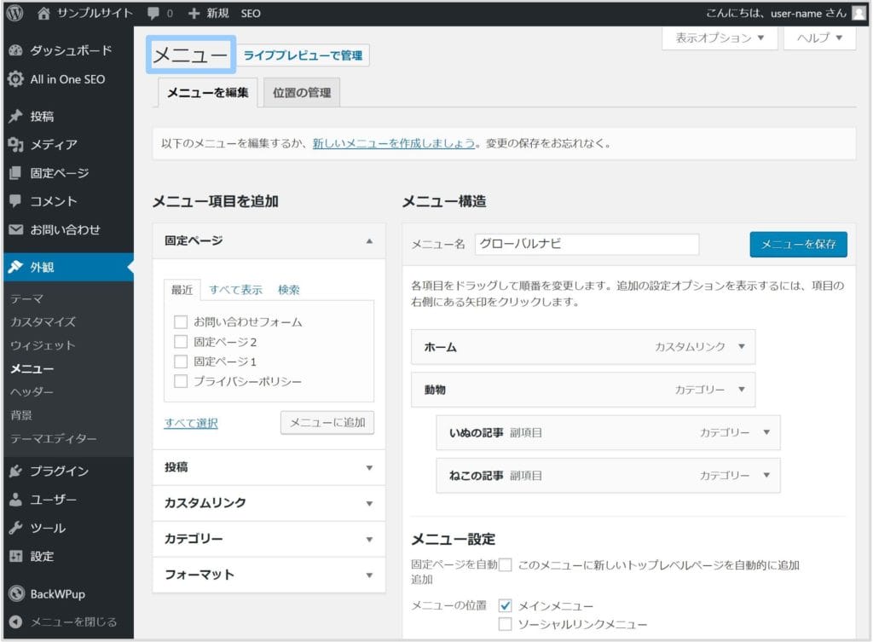Switch to the 位置の管理 tab

point(302,92)
